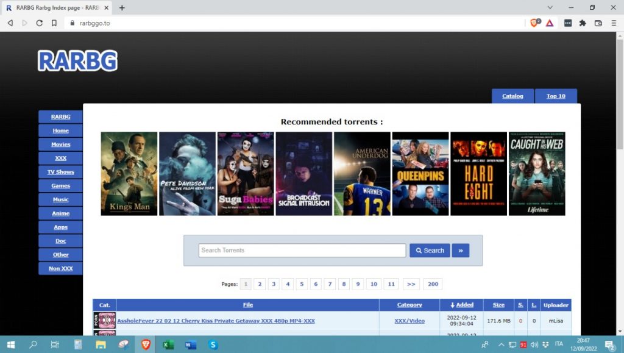Viewport: 624px width, 353px height.
Task: Open Excel from the taskbar
Action: tap(168, 344)
